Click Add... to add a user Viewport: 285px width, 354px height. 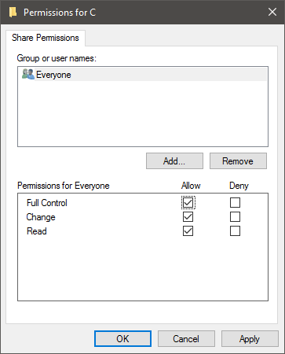174,161
